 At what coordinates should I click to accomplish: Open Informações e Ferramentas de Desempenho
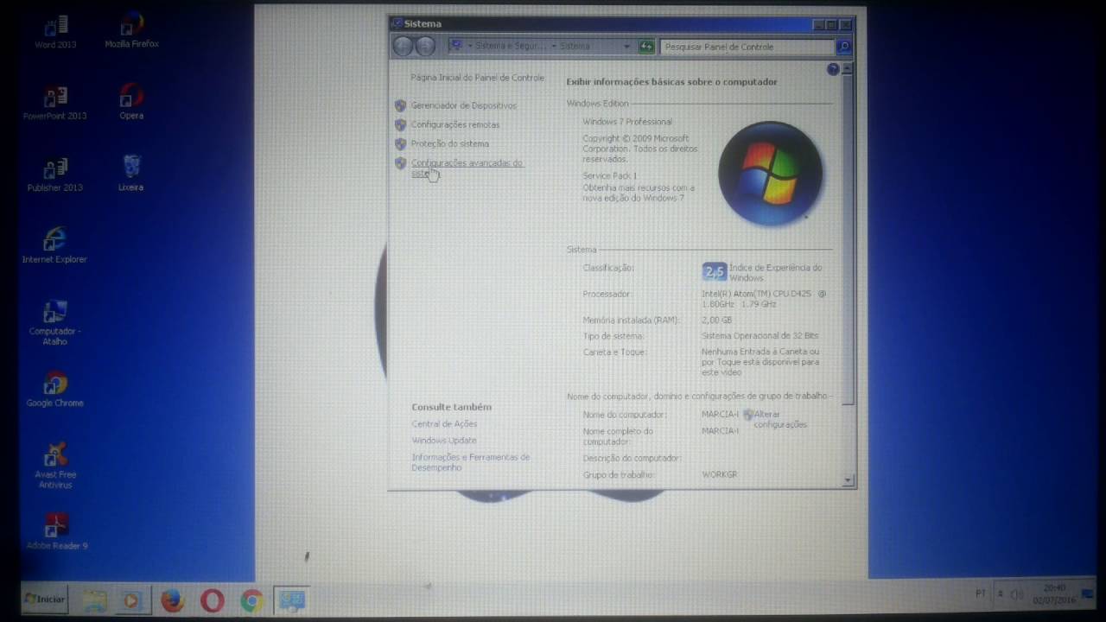471,462
